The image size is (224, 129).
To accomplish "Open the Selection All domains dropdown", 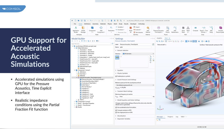I will 138,54.
